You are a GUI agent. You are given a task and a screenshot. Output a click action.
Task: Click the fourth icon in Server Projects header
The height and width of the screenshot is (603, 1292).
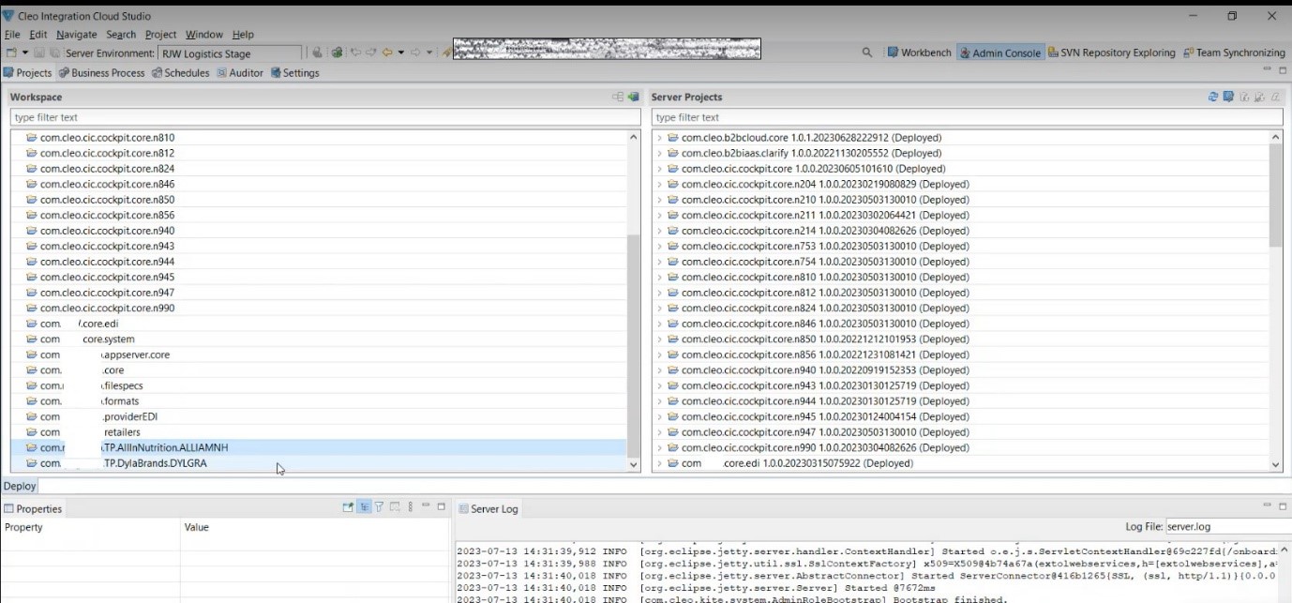click(x=1259, y=98)
